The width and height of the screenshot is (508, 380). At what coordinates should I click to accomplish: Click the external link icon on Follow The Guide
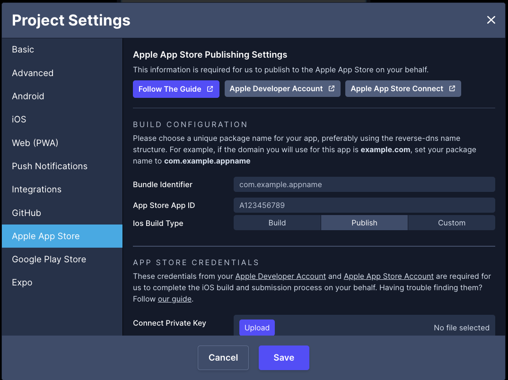tap(210, 89)
